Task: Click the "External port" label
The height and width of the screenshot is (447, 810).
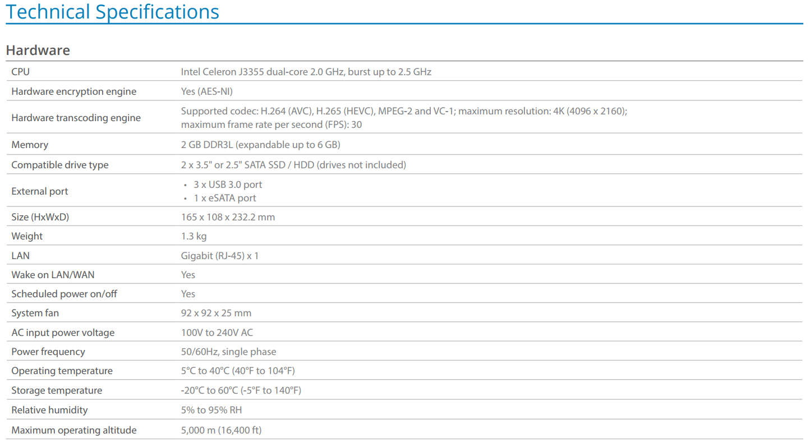Action: pyautogui.click(x=40, y=191)
